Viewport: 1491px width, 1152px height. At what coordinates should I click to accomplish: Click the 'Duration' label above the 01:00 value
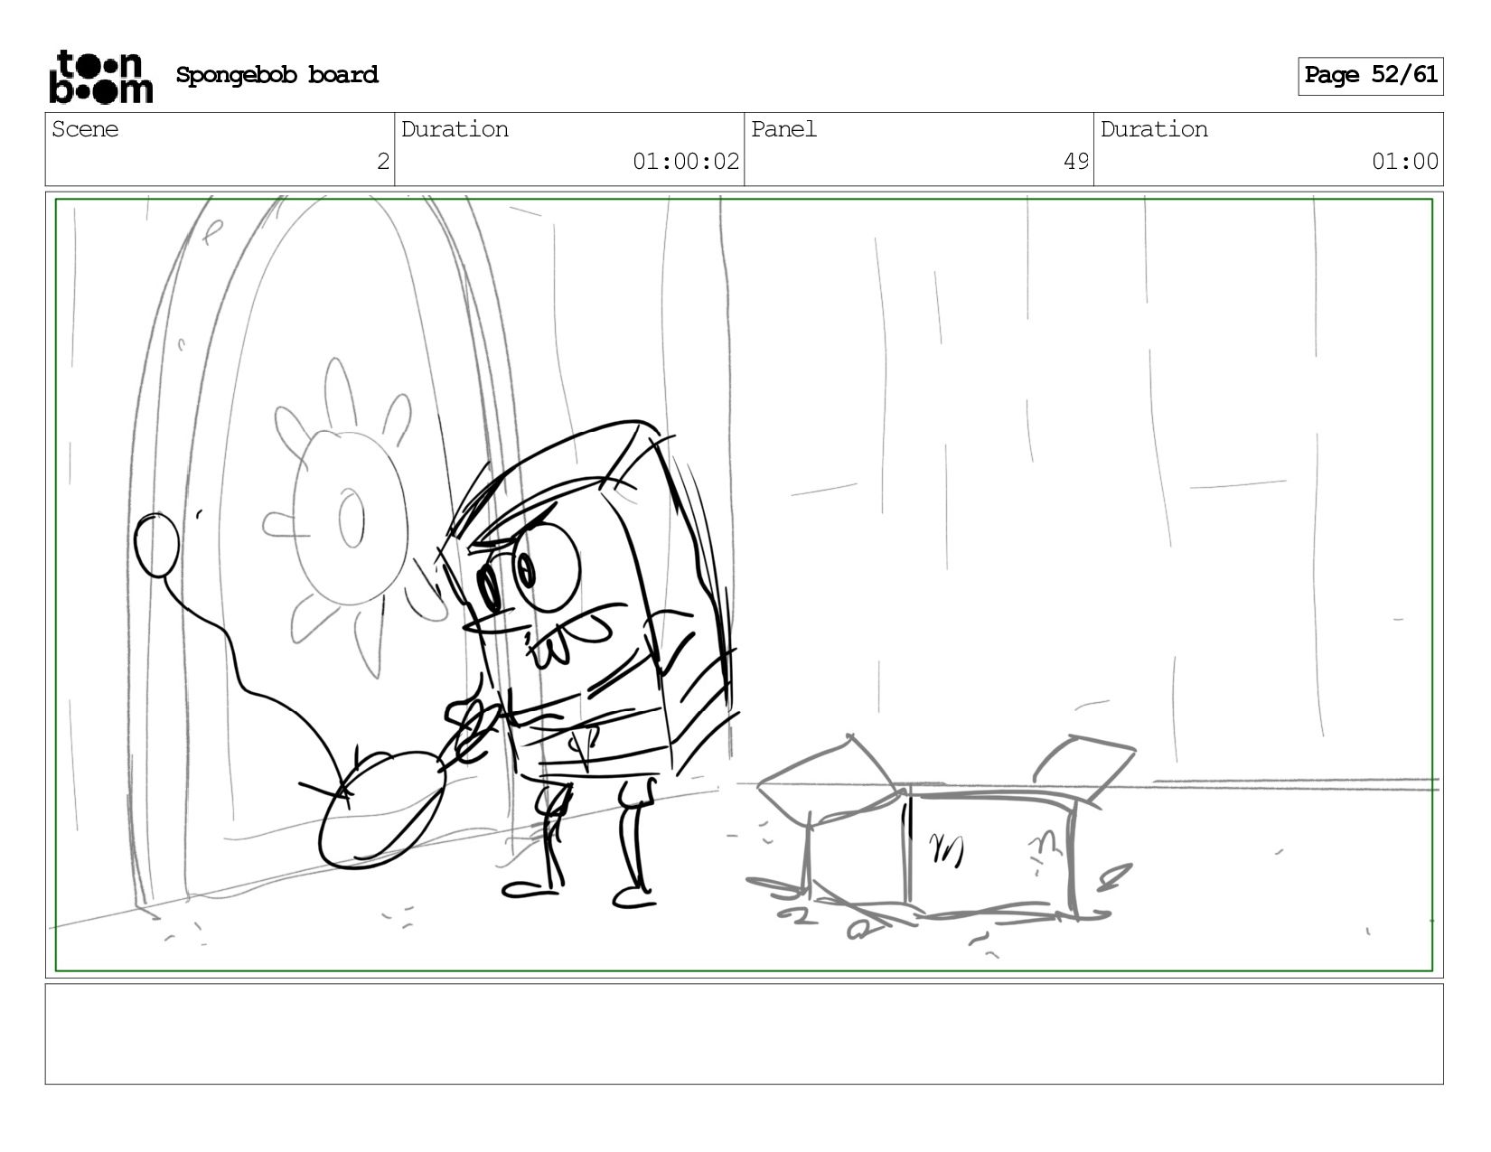click(x=1154, y=129)
